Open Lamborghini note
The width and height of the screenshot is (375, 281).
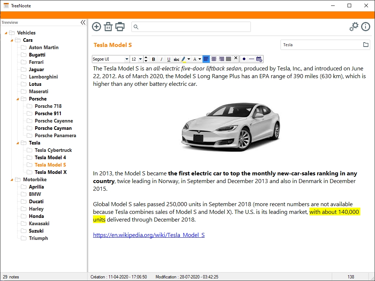[x=43, y=77]
